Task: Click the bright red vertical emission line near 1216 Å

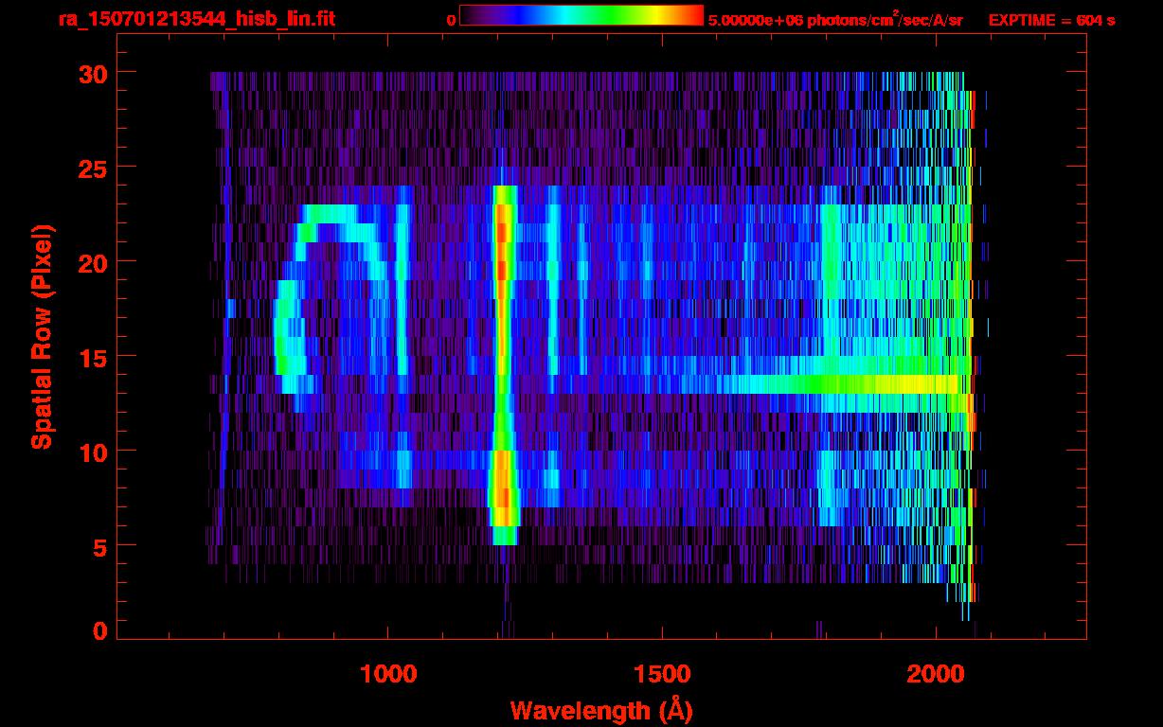Action: 503,265
